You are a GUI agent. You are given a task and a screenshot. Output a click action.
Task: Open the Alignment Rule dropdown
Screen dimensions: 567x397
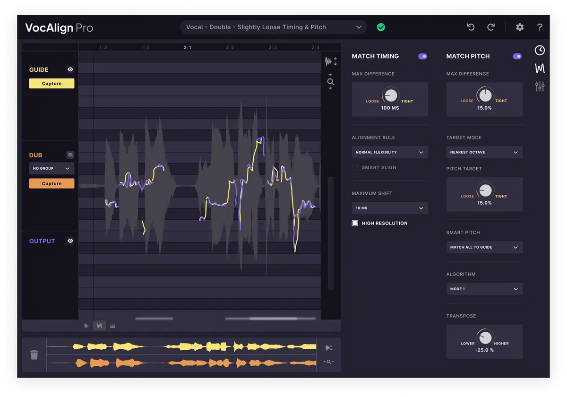click(389, 152)
